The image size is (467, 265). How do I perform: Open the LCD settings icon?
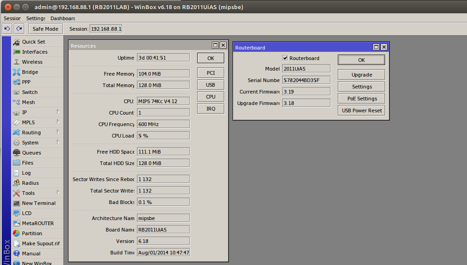coord(17,213)
